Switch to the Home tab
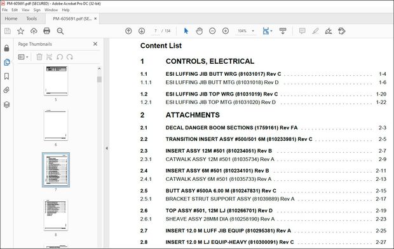Screen dimensions: 394x249 (11, 18)
